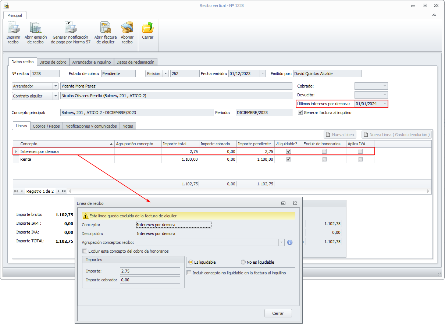Click the Abonar recibo coins icon

tap(127, 28)
